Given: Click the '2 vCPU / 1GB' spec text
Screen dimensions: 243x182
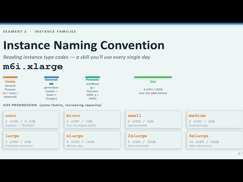Looking at the screenshot, I should coord(79,121).
